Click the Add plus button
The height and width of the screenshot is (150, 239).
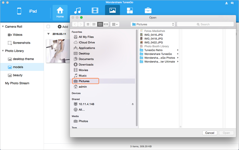[63, 27]
